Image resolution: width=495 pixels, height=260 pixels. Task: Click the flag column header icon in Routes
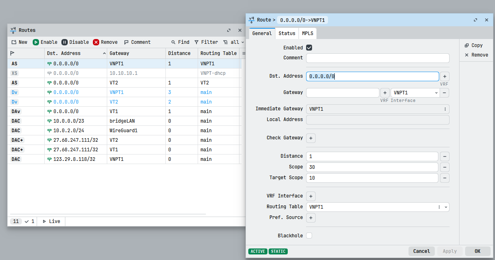(12, 53)
